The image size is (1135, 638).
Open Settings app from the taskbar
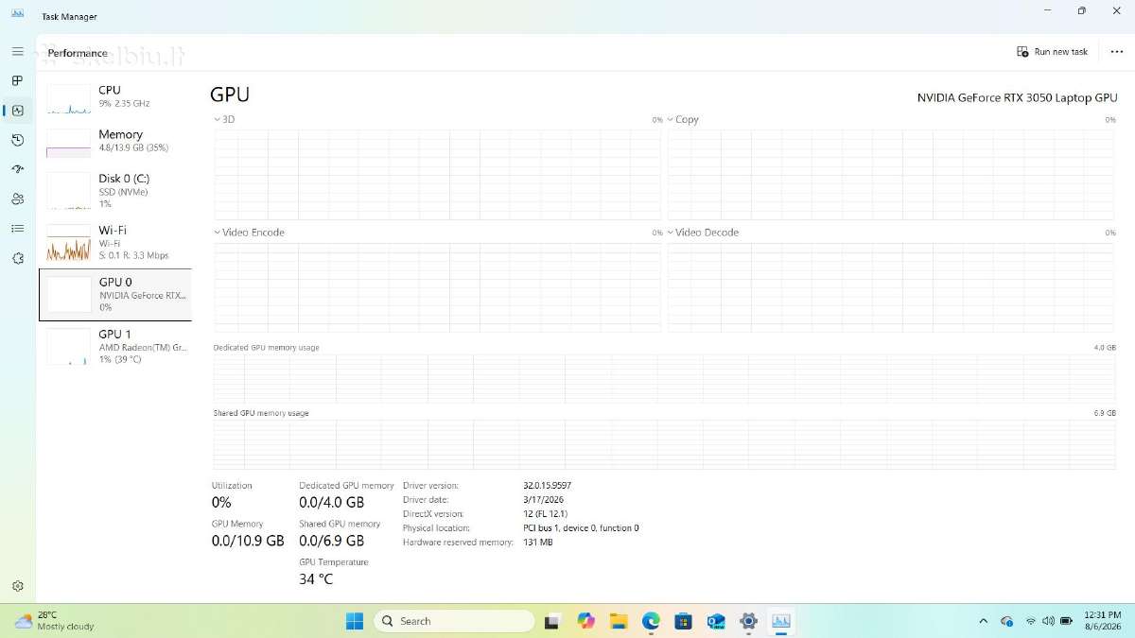[748, 621]
